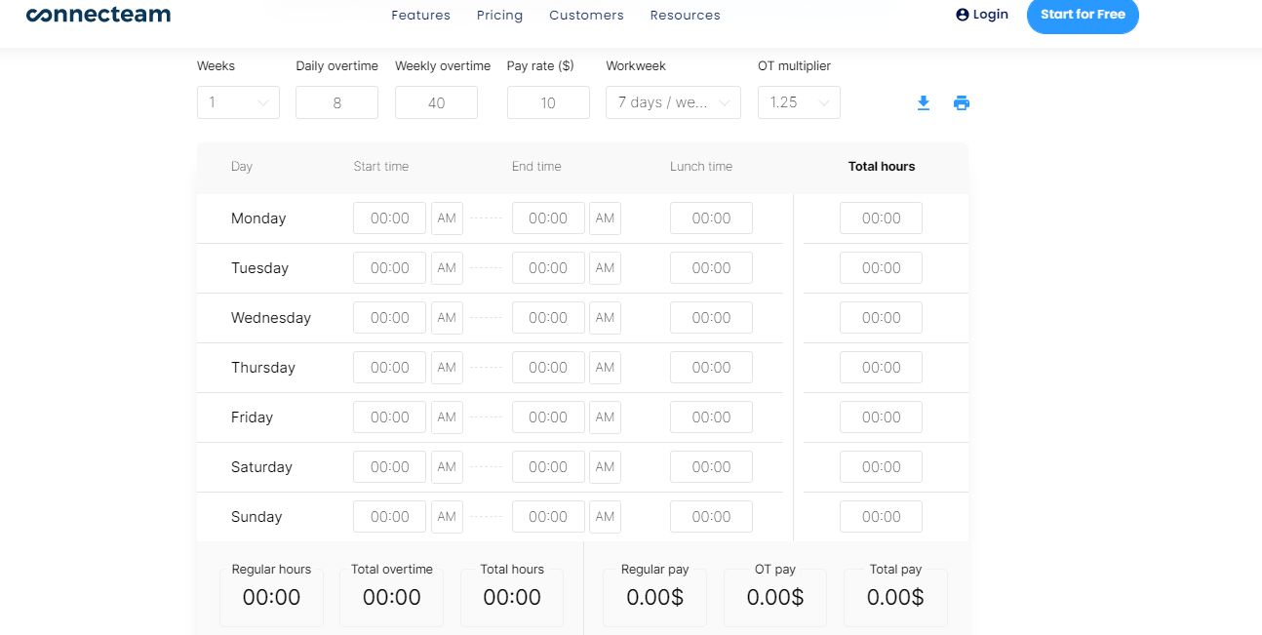The image size is (1262, 635).
Task: Toggle Monday end time AM/PM
Action: coord(605,218)
